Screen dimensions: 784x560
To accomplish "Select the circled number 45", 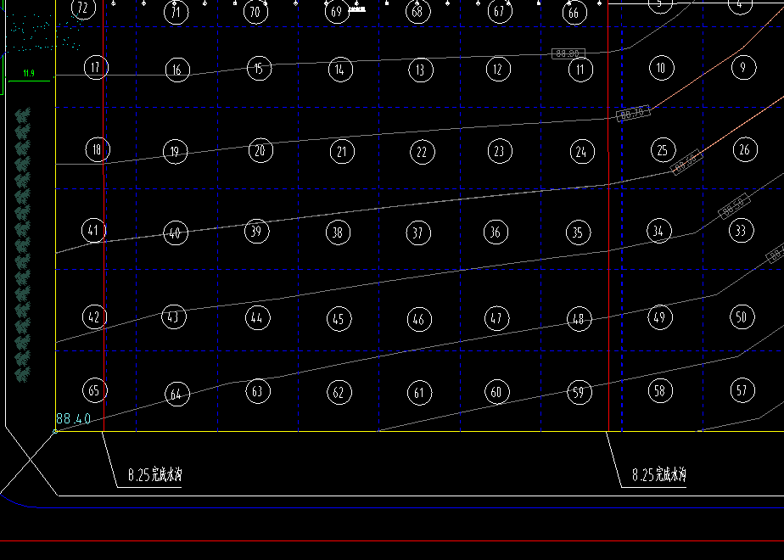I will (x=339, y=319).
